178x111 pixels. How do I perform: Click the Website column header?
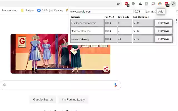[x=75, y=17]
